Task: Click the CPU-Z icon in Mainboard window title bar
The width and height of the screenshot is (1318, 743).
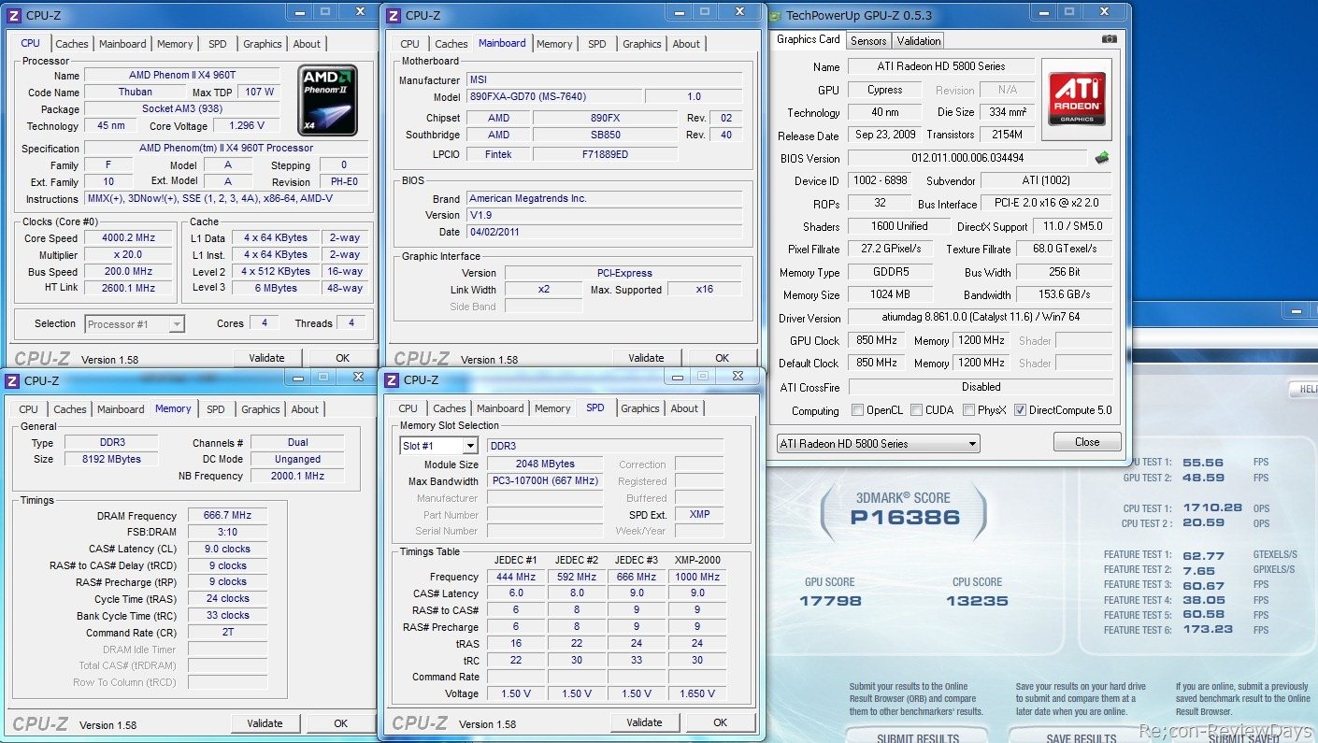Action: [394, 15]
